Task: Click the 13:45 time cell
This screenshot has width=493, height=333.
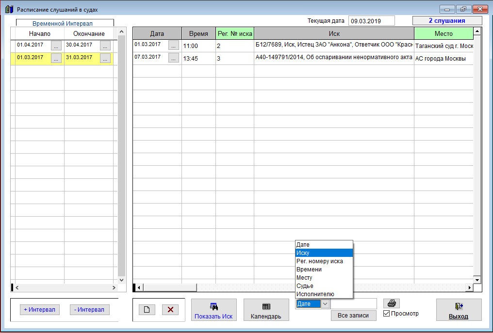Action: pyautogui.click(x=199, y=59)
